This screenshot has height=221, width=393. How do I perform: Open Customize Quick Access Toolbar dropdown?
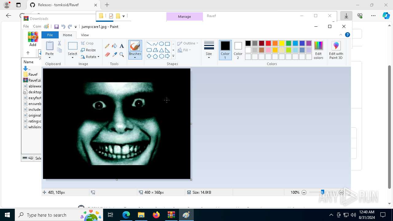76,27
